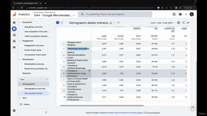Click the Privacy policy link

coord(136,113)
